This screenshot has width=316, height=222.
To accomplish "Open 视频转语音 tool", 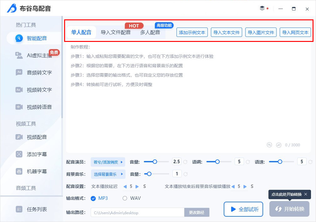I will 34,107.
